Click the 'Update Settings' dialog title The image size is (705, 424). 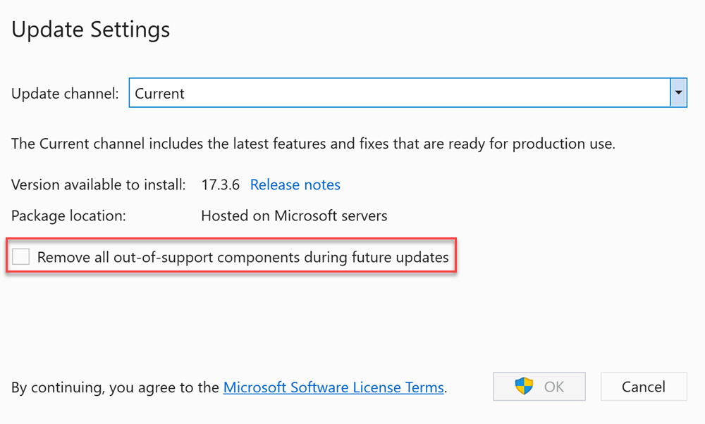point(90,30)
